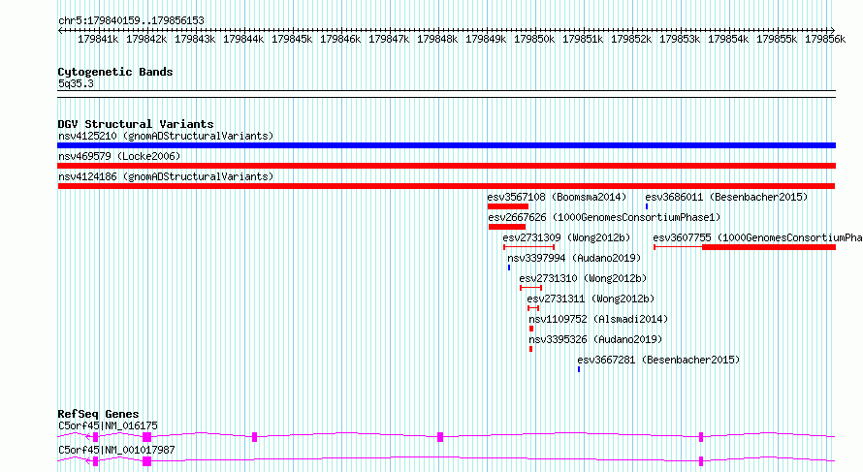The image size is (863, 472).
Task: Click the esv2731310 red interval line
Action: 531,288
